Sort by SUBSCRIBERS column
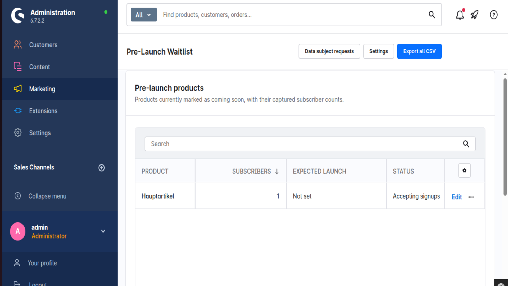Viewport: 508px width, 286px height. (x=241, y=171)
